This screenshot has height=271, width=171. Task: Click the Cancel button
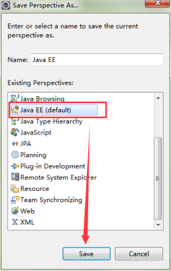click(139, 254)
